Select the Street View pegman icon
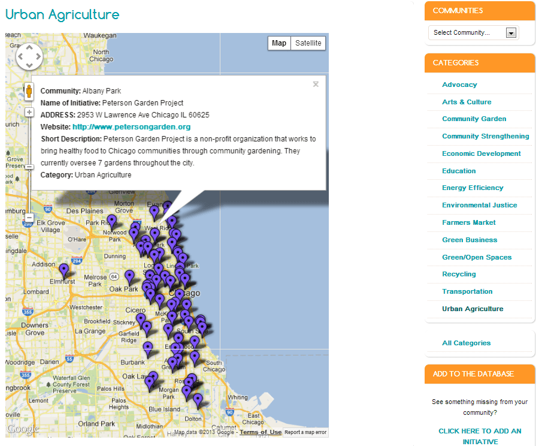This screenshot has height=446, width=554. 29,91
